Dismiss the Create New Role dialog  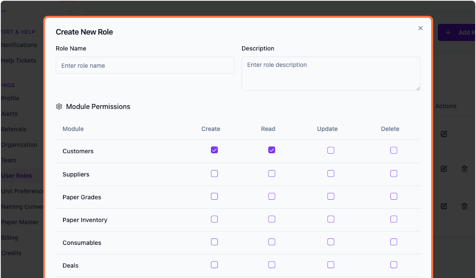click(x=420, y=28)
